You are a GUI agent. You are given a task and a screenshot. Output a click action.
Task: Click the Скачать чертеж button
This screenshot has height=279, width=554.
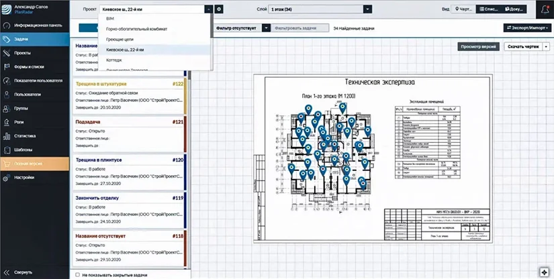pyautogui.click(x=523, y=47)
